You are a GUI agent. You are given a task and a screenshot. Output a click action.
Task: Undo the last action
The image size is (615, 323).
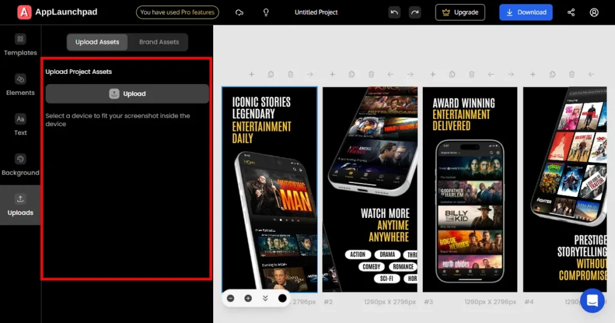(394, 12)
